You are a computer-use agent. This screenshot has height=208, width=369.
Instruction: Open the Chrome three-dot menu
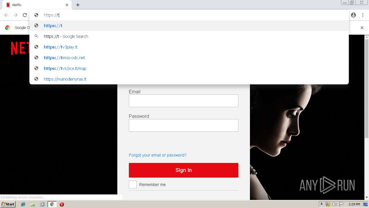point(363,15)
